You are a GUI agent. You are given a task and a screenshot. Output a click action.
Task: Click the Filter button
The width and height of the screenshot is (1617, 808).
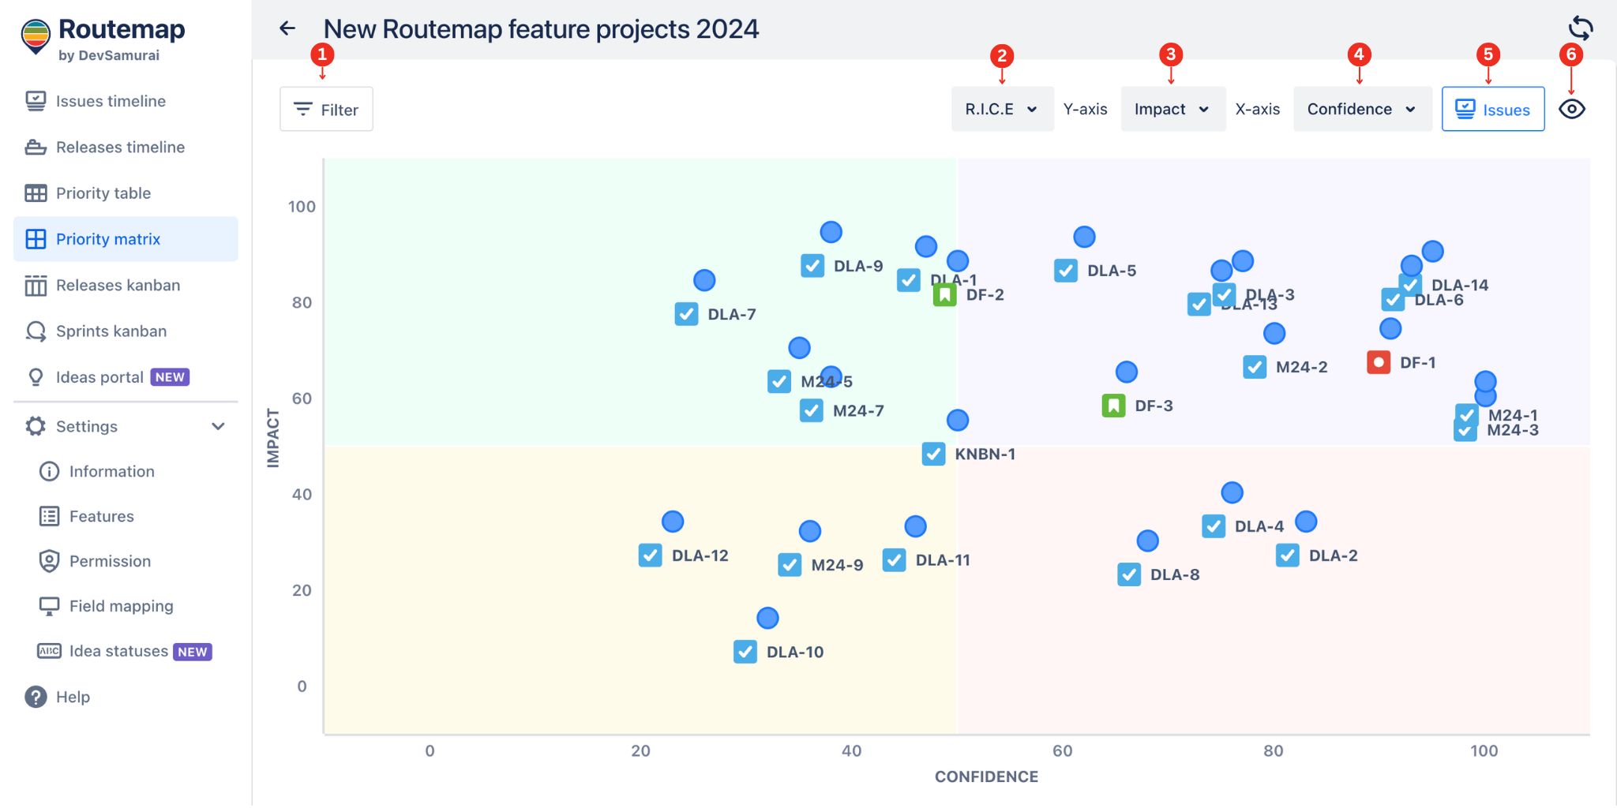tap(325, 109)
